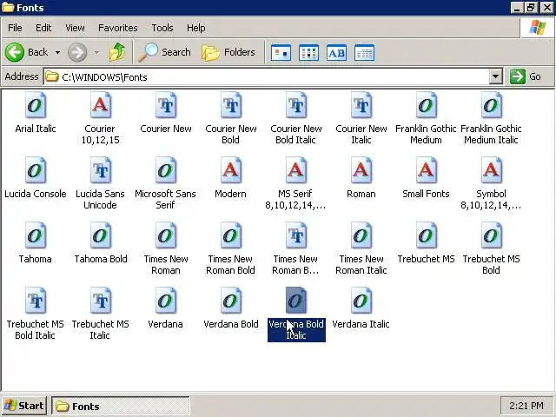Select the Trebuchet MS regular font icon
Image resolution: width=556 pixels, height=417 pixels.
coord(426,235)
